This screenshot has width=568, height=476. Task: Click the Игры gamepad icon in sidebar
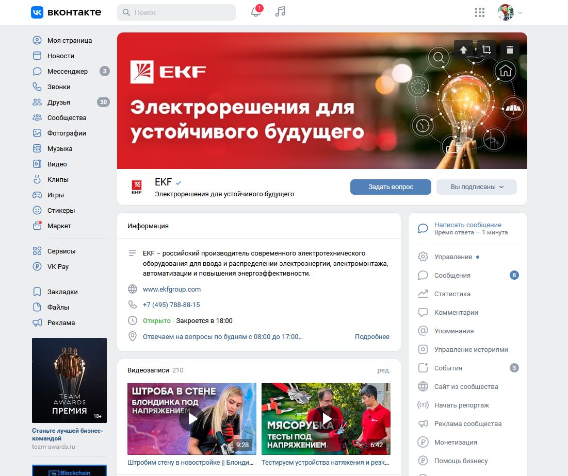pos(37,195)
